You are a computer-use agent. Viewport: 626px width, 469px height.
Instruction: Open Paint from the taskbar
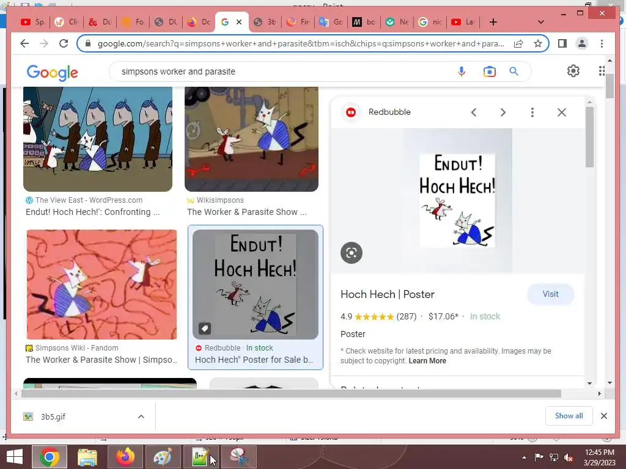[x=163, y=457]
